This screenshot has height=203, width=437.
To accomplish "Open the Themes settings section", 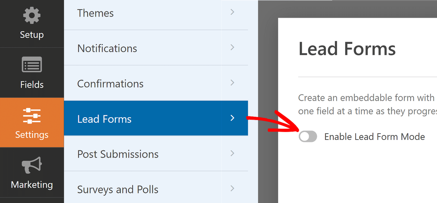I will click(95, 13).
